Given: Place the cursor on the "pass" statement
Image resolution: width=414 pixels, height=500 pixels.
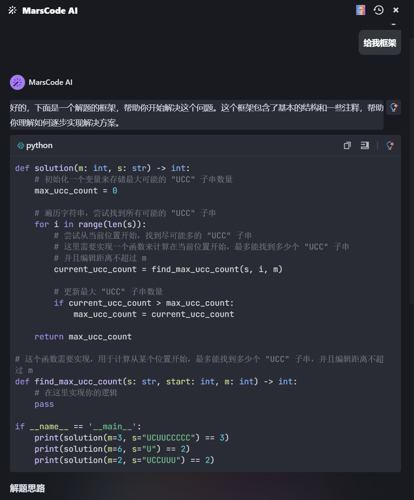Looking at the screenshot, I should pos(44,404).
